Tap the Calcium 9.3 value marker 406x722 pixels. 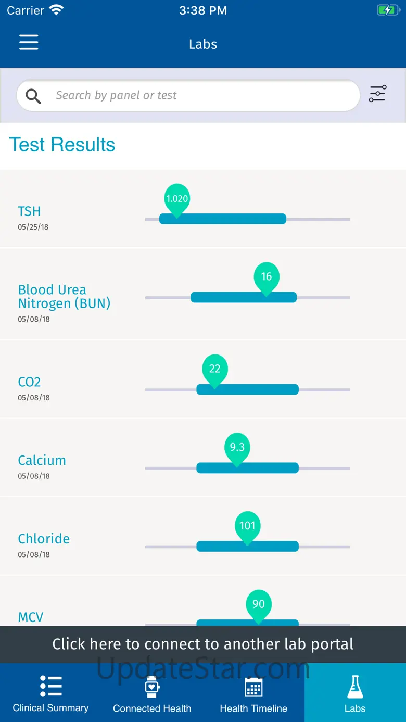click(x=237, y=449)
